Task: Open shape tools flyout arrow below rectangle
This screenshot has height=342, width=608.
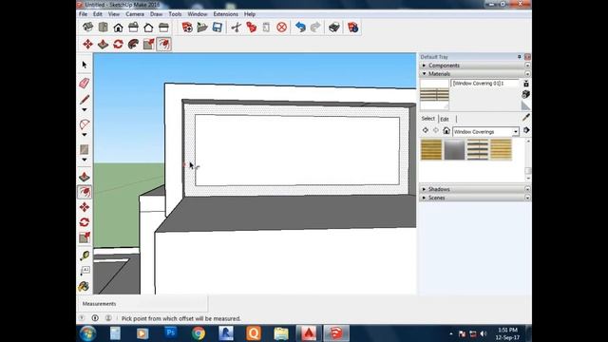Action: click(85, 160)
